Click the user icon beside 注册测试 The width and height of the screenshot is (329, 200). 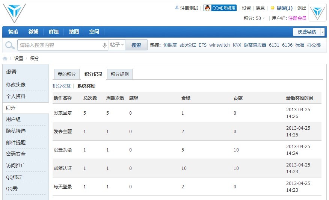(x=177, y=8)
